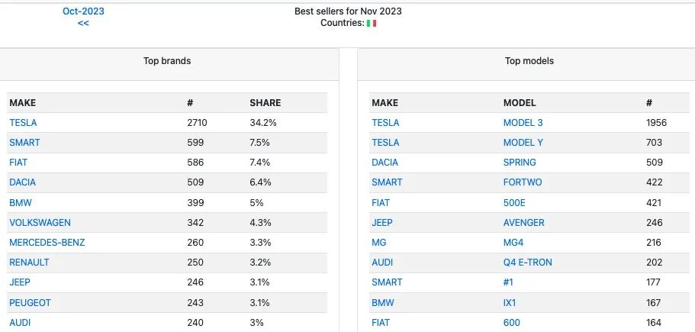The image size is (695, 332).
Task: Select the Q4 E-TRON model
Action: point(527,263)
